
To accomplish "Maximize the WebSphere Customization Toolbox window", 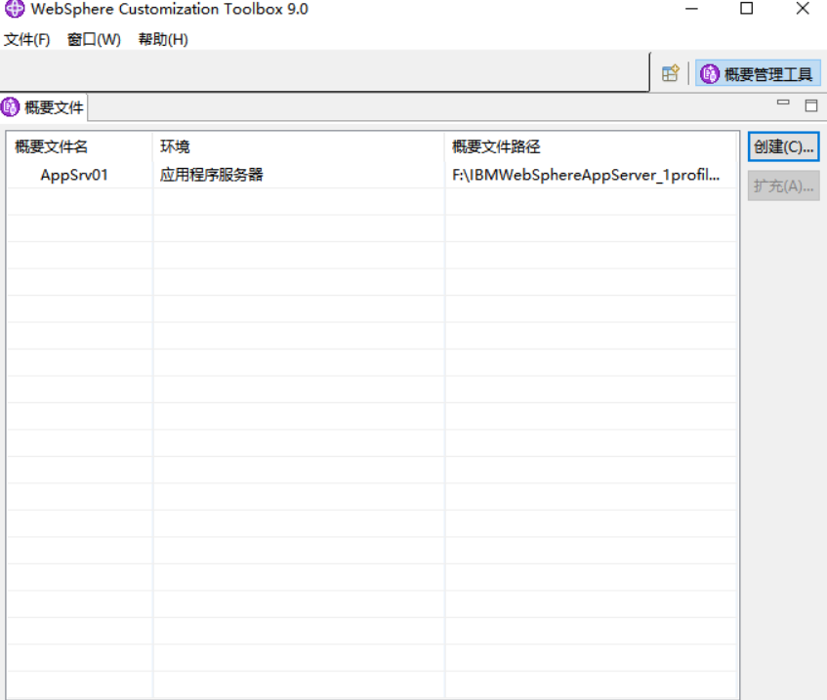I will click(746, 9).
